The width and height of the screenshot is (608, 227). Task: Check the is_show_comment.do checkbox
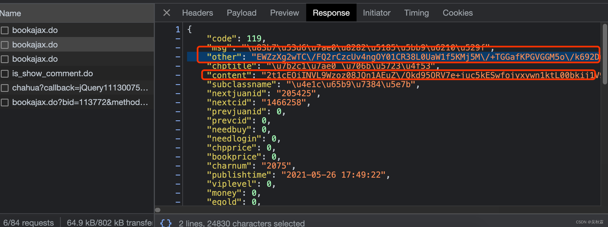pos(5,73)
